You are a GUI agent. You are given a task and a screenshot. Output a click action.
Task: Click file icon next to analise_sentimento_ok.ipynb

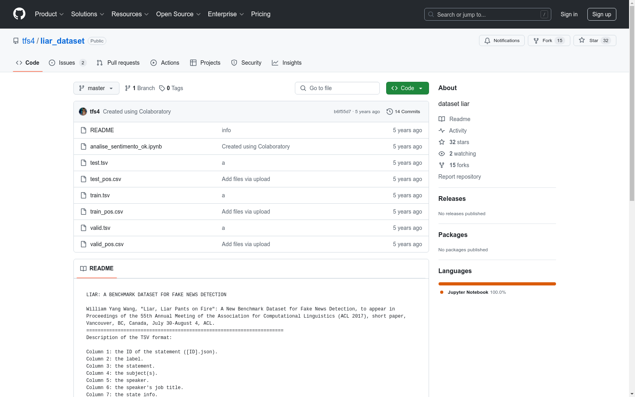pos(83,146)
